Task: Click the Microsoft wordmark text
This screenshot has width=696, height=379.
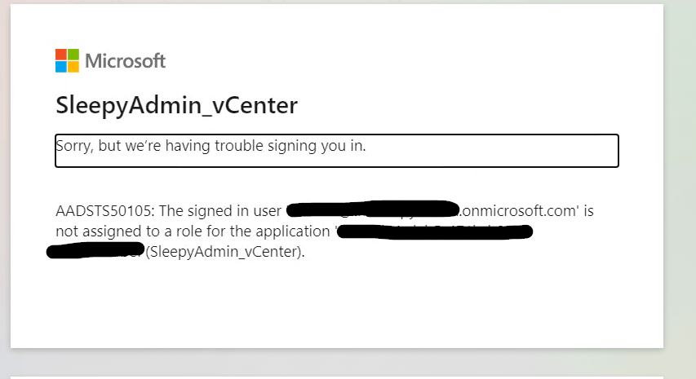Action: (x=125, y=61)
